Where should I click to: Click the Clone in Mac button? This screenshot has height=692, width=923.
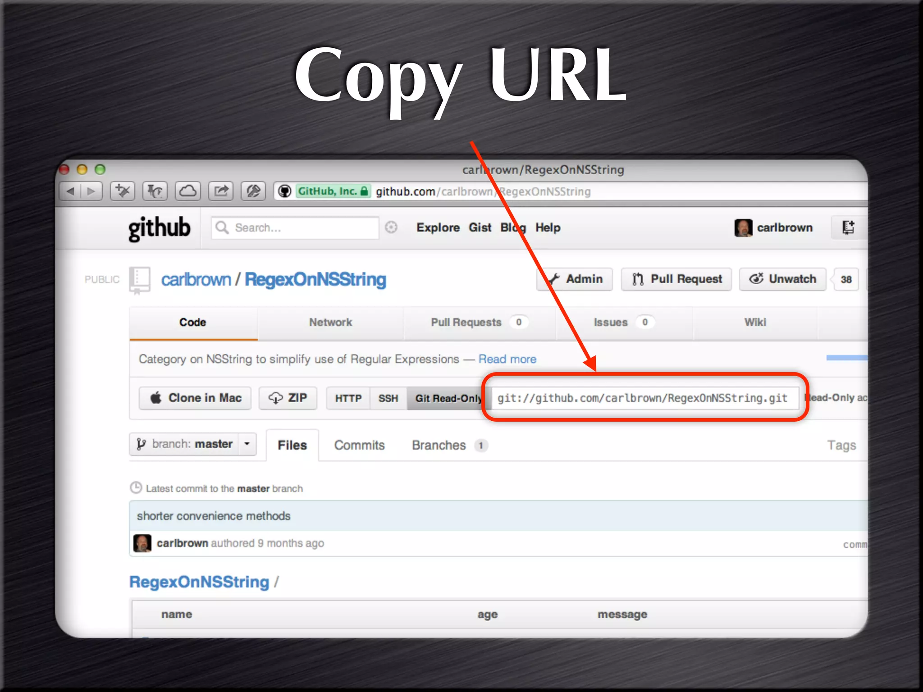tap(195, 398)
